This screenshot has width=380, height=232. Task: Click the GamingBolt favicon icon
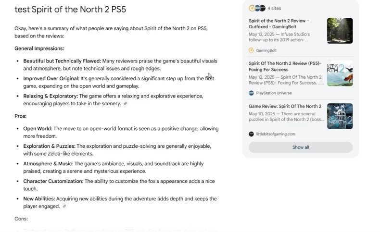[x=251, y=50]
